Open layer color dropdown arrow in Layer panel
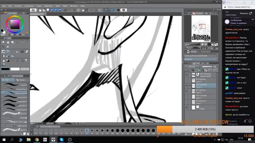The image size is (255, 143). [189, 70]
